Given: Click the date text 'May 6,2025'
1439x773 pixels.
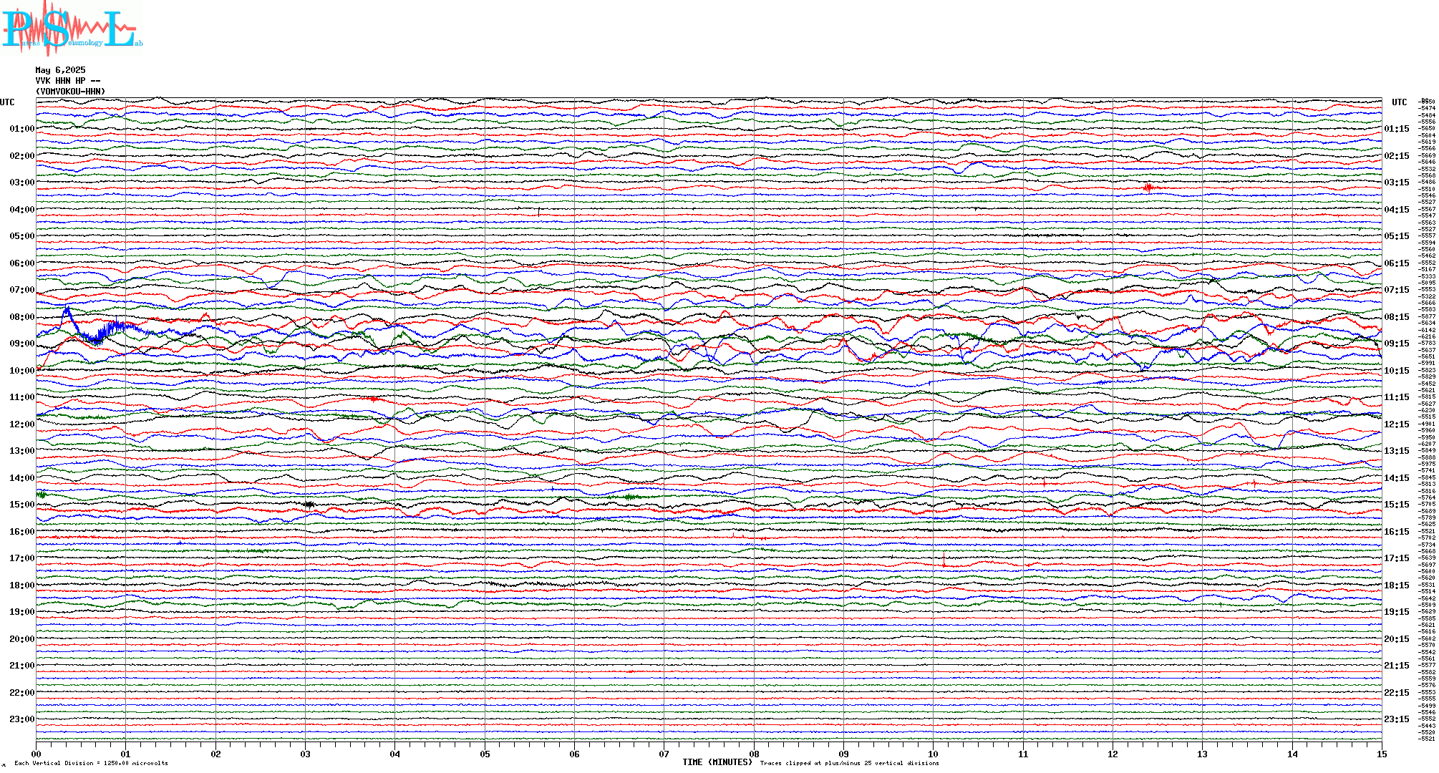Looking at the screenshot, I should point(60,70).
